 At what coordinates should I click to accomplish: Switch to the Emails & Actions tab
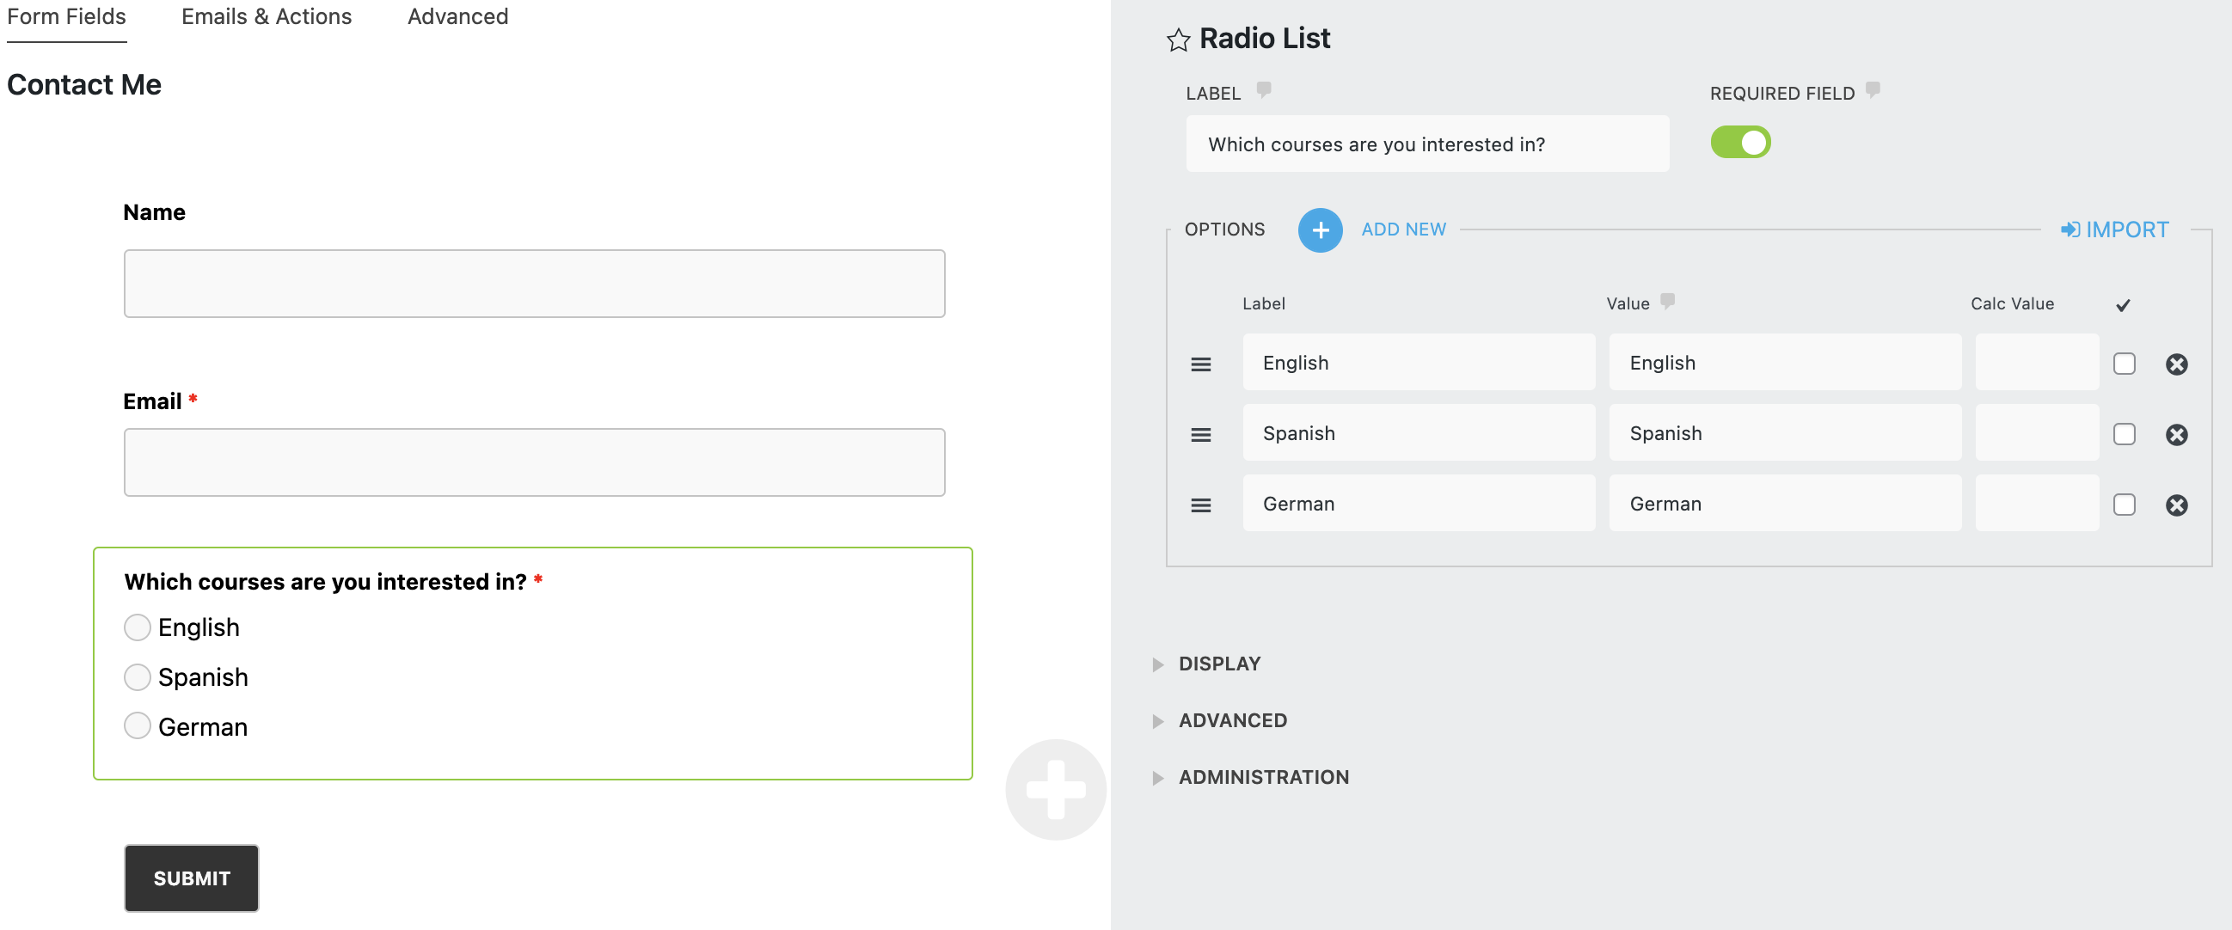pos(266,15)
